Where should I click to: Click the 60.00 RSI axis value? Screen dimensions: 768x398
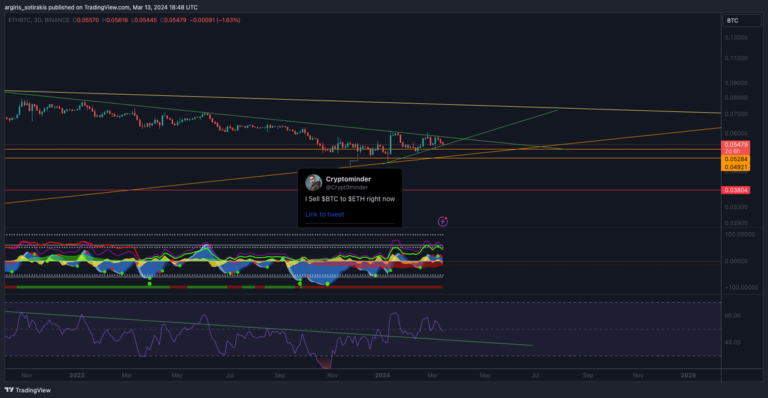[x=732, y=315]
